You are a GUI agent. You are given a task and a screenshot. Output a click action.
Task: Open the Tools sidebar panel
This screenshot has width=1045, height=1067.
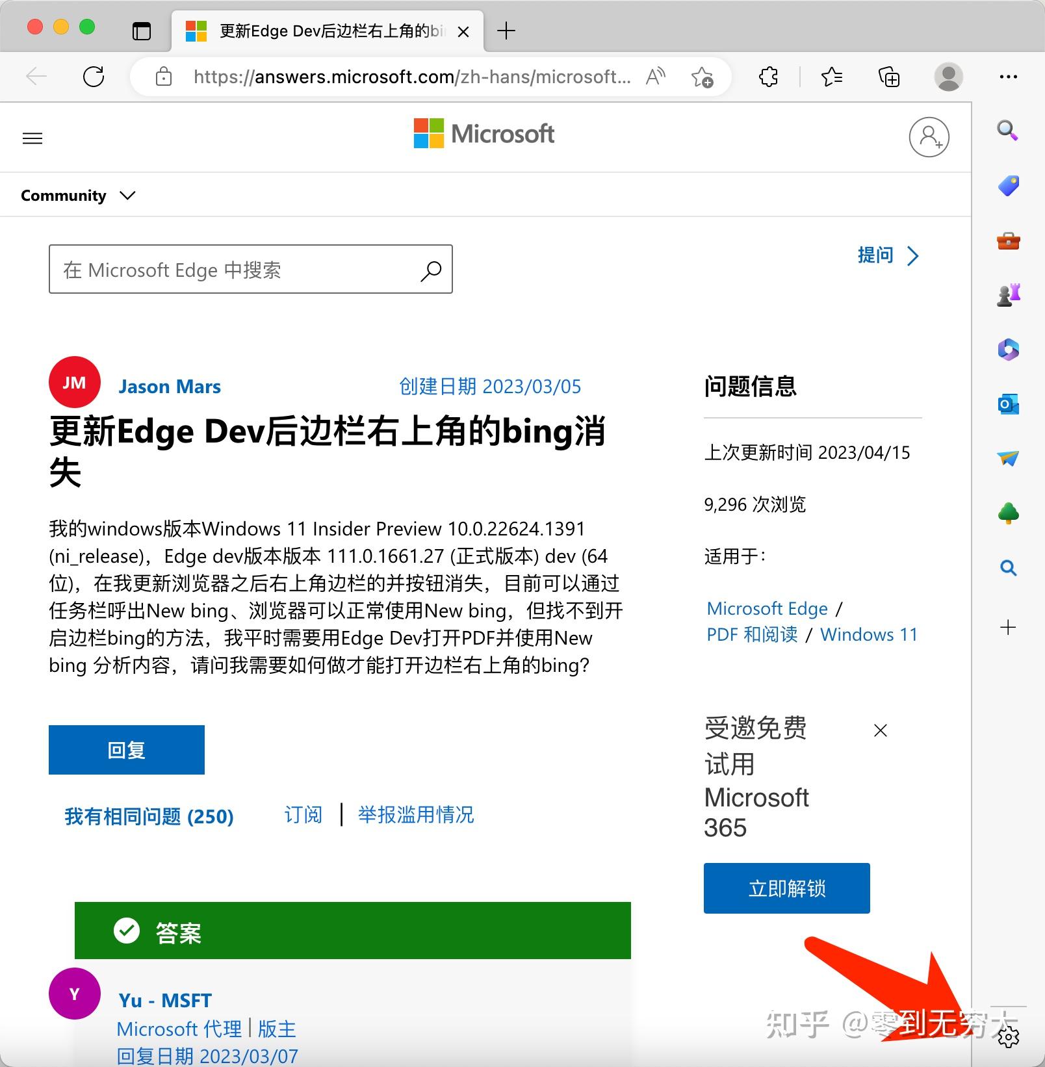pyautogui.click(x=1007, y=240)
